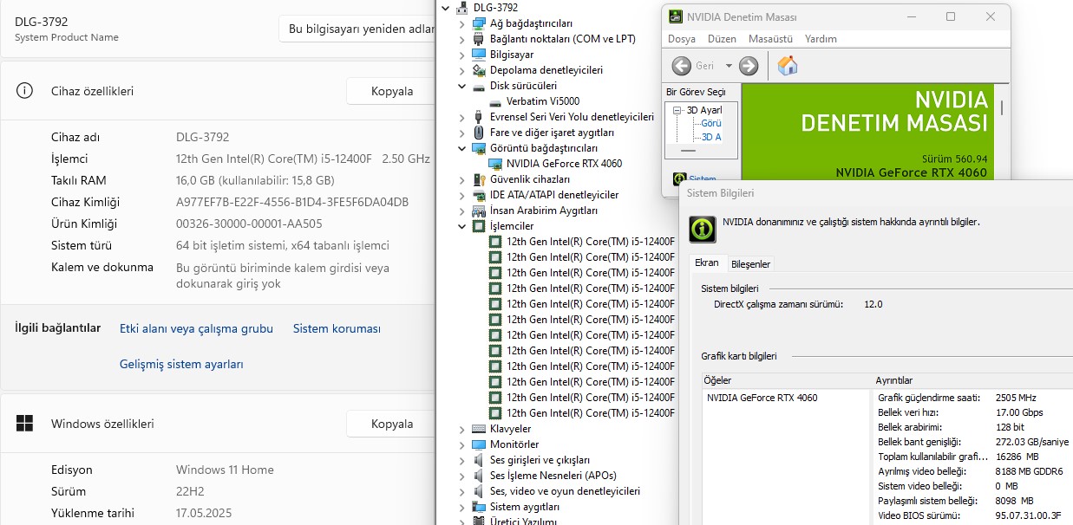Open Gelişmiş sistem ayarları link
Screen dimensions: 1073x525
click(x=181, y=365)
